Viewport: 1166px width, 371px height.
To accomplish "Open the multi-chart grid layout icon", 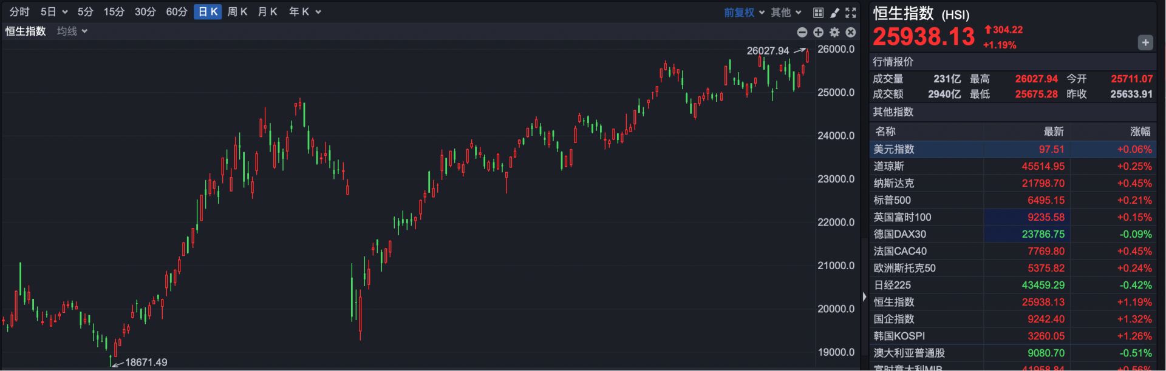I will click(818, 12).
